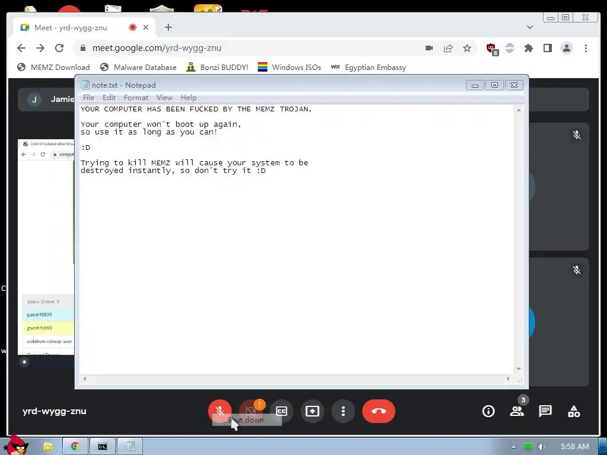Open the Chrome extensions puzzle icon
The width and height of the screenshot is (607, 455).
(x=528, y=48)
